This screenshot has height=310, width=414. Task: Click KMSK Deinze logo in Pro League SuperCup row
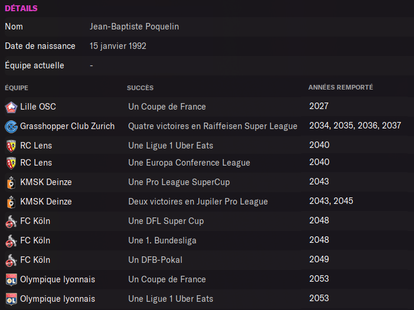tap(11, 183)
